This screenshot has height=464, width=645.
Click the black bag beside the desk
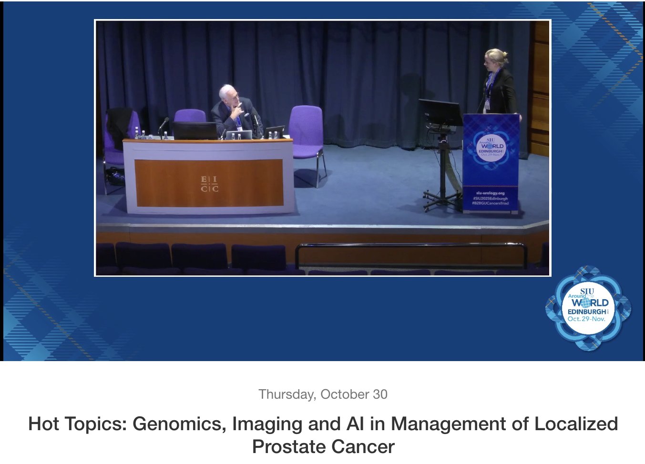(x=115, y=177)
